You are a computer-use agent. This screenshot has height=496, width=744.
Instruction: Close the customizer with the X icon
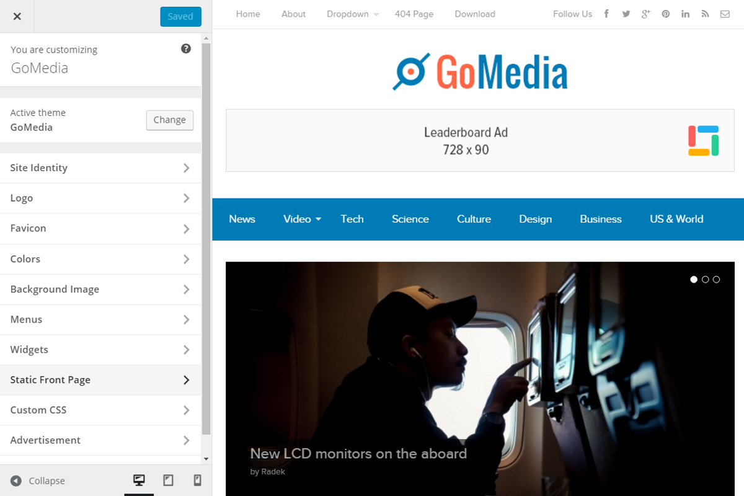[17, 16]
